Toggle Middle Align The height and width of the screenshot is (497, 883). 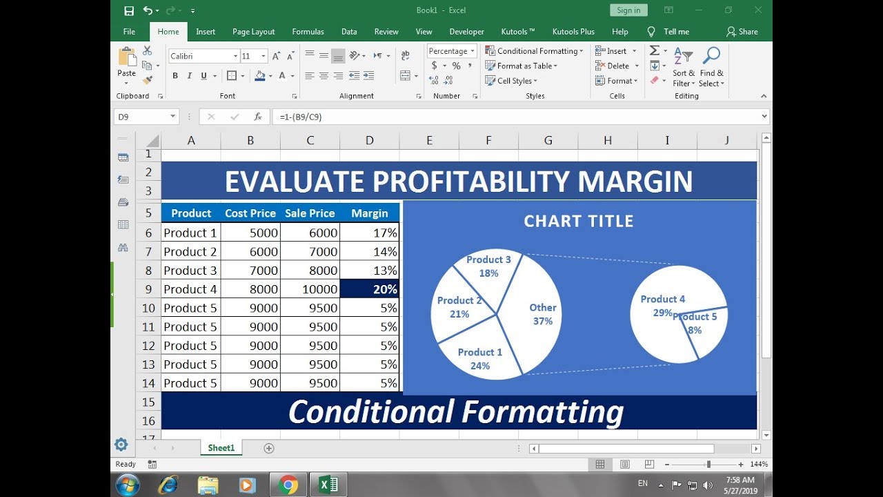click(324, 56)
